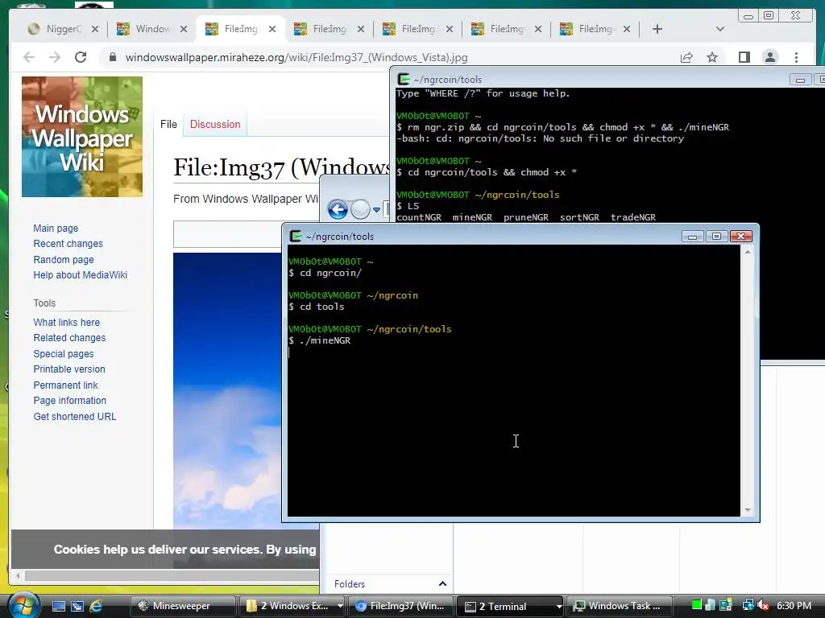The image size is (825, 618).
Task: Click 'countNGR' in rear terminal listing
Action: pos(419,217)
